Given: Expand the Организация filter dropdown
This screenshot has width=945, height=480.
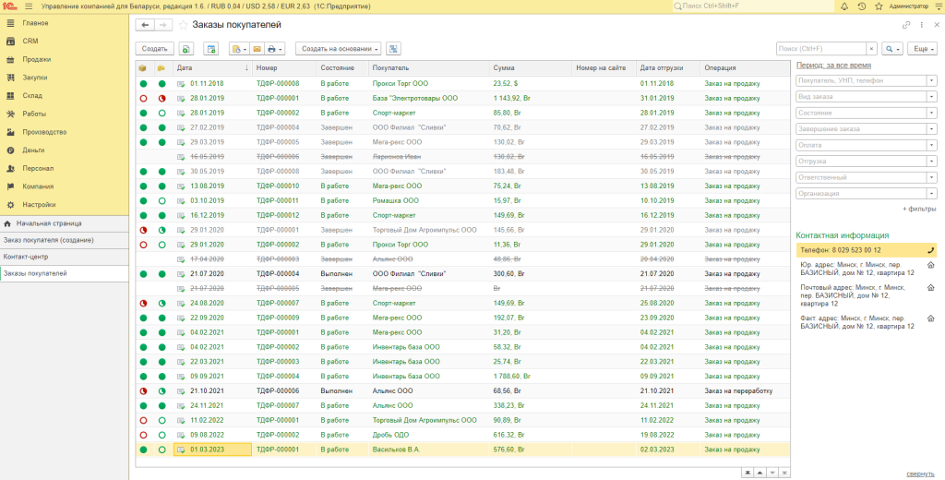Looking at the screenshot, I should [x=931, y=194].
